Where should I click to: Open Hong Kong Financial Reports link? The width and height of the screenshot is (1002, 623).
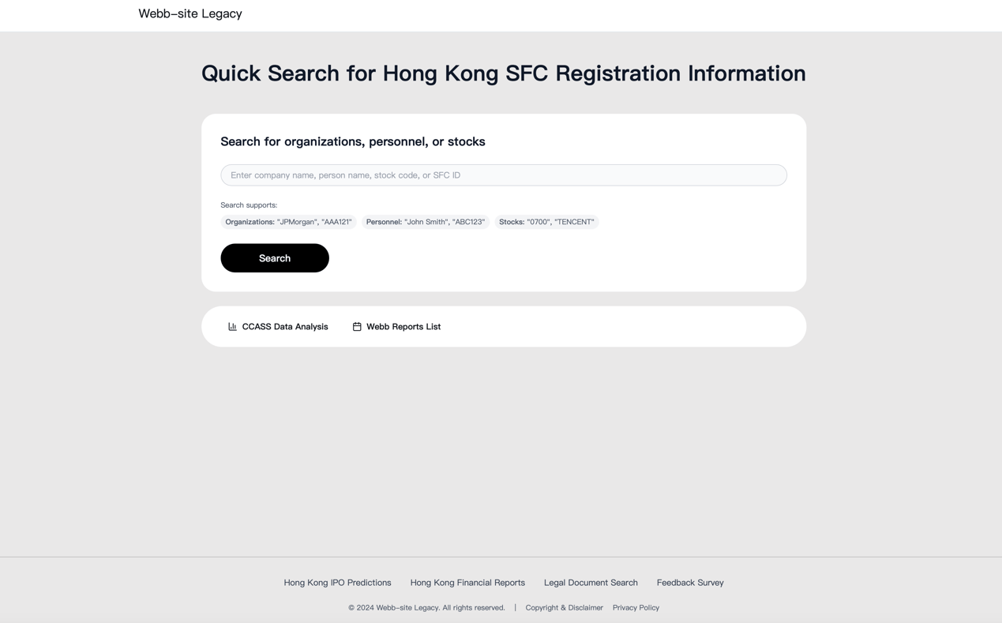coord(467,583)
